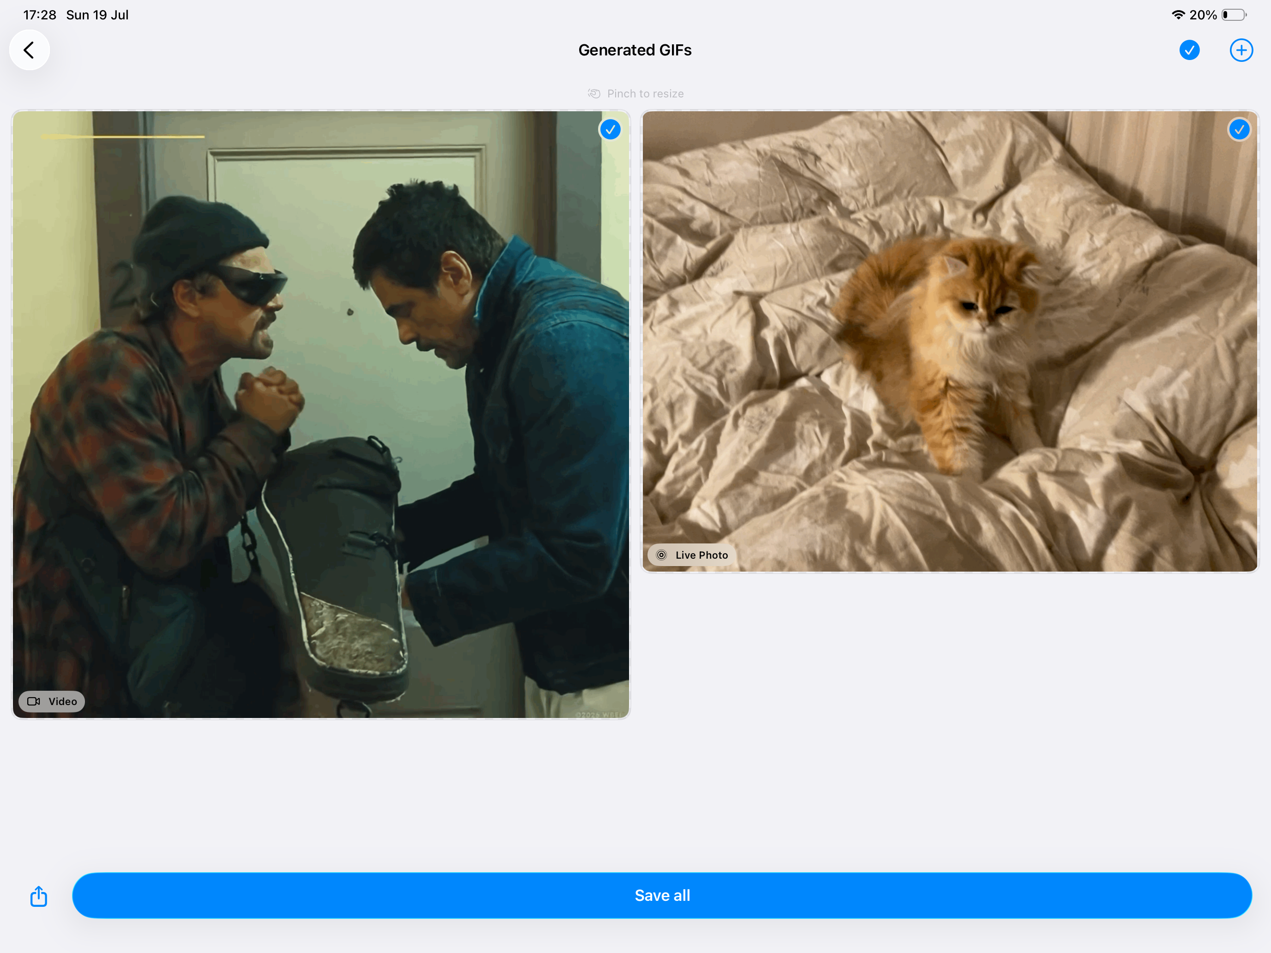Tap the Live Photo badge on the cat GIF
The width and height of the screenshot is (1271, 953).
point(692,555)
